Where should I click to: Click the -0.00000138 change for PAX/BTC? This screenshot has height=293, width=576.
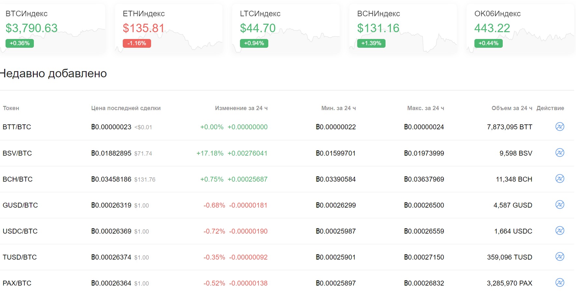click(248, 283)
